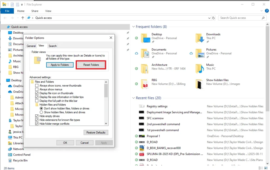Screen dimensions: 270x170
Task: Click the up arrow to go to parent folder
Action: (x=23, y=18)
